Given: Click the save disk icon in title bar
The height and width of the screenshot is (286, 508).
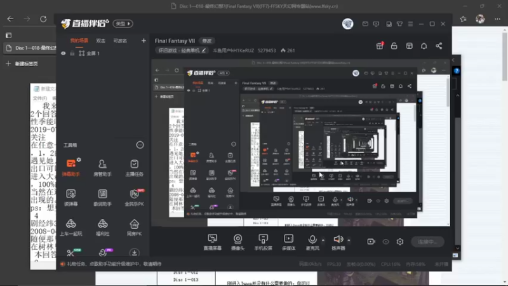Looking at the screenshot, I should coord(389,24).
